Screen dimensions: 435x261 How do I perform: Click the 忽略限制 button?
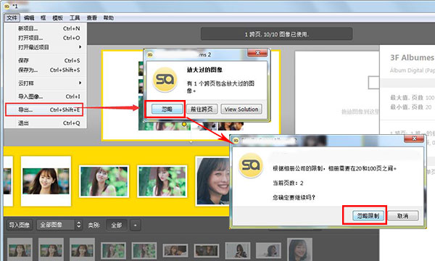(368, 216)
